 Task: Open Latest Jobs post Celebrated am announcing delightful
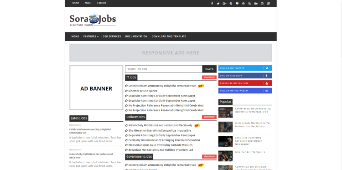point(90,131)
